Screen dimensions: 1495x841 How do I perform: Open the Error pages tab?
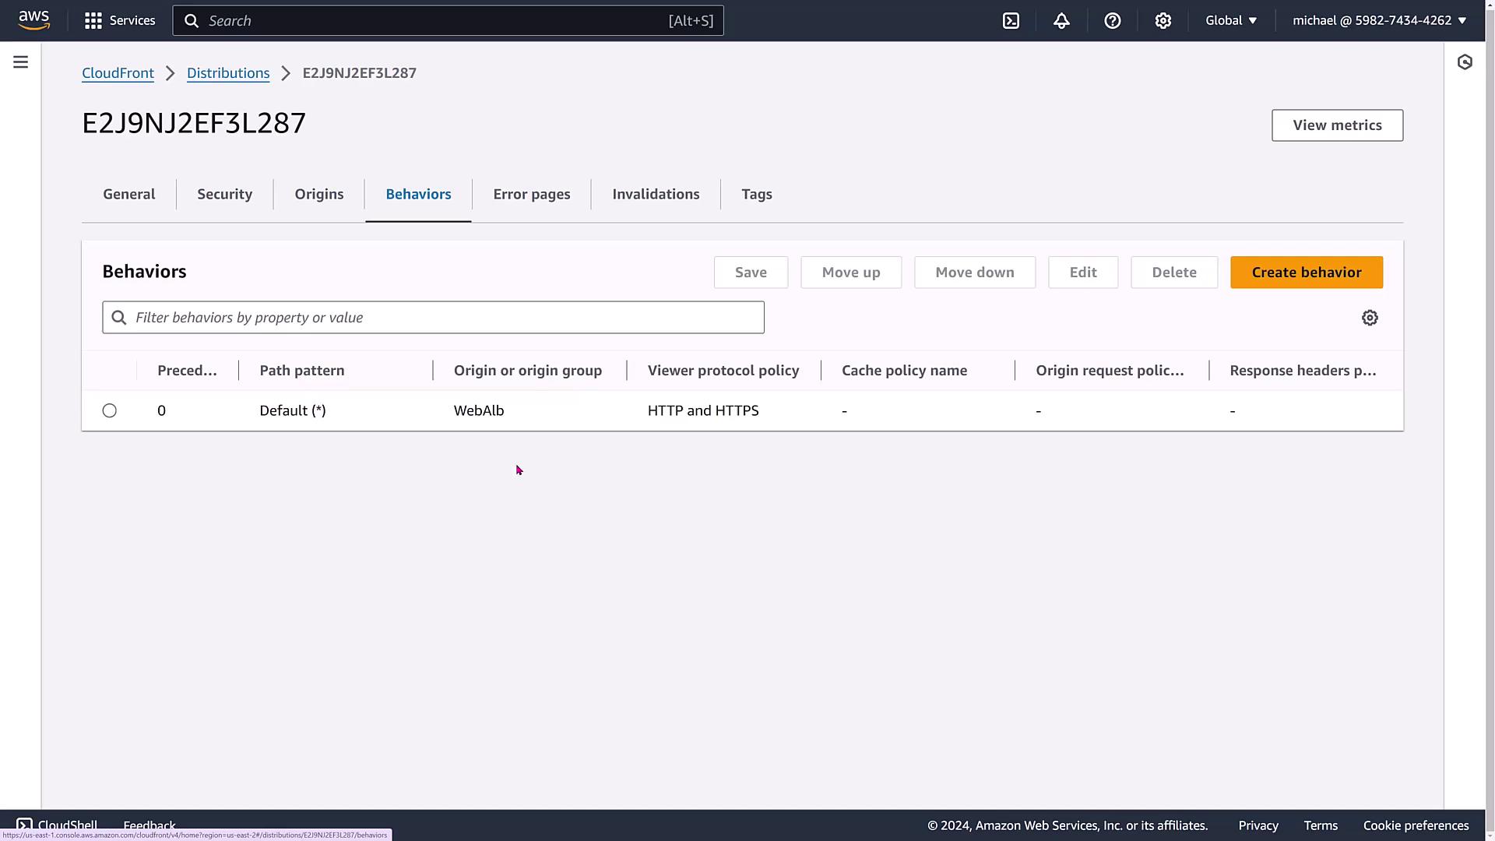pyautogui.click(x=531, y=194)
